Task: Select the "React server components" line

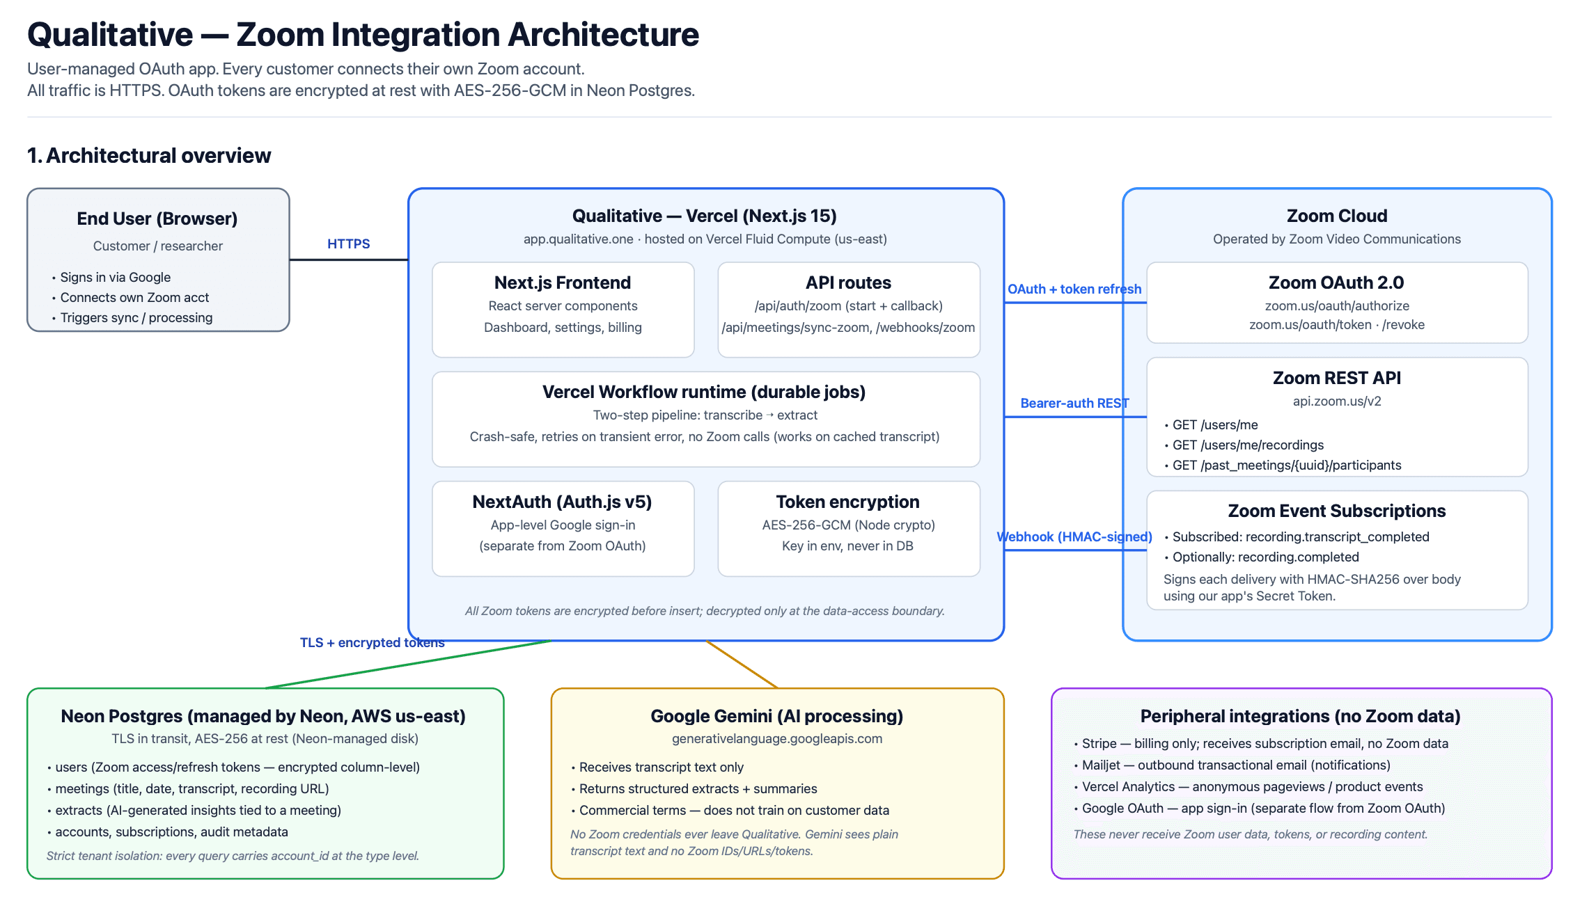Action: click(563, 305)
